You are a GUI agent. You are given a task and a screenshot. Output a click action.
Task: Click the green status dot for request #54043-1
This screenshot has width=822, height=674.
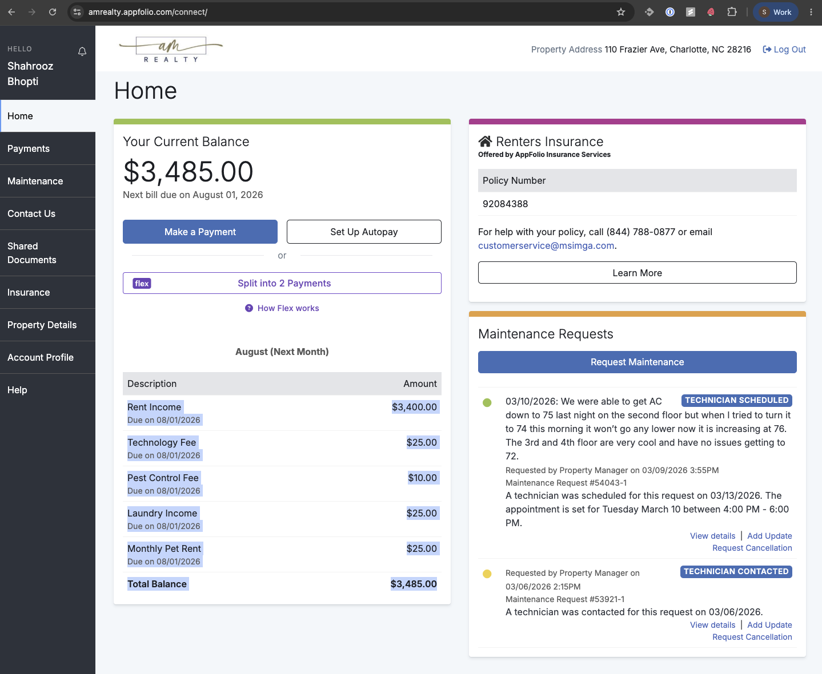[x=487, y=403]
